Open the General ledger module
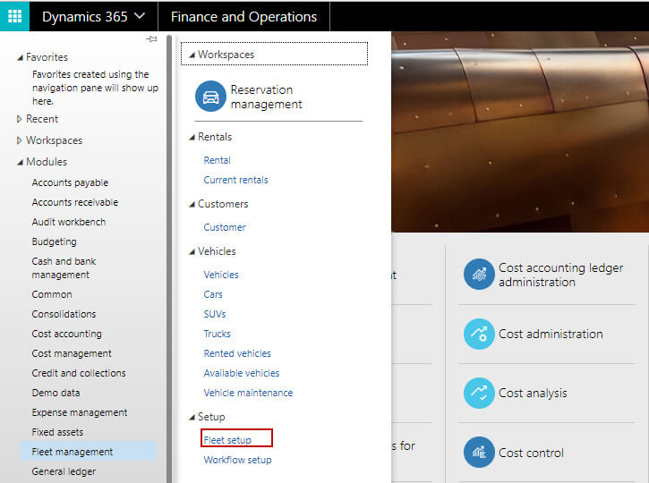This screenshot has width=649, height=483. [x=64, y=471]
